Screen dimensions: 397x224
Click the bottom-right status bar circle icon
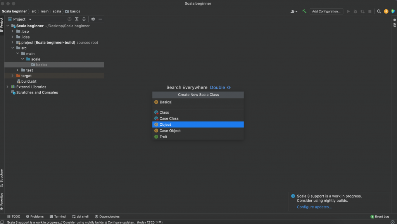tap(392, 222)
